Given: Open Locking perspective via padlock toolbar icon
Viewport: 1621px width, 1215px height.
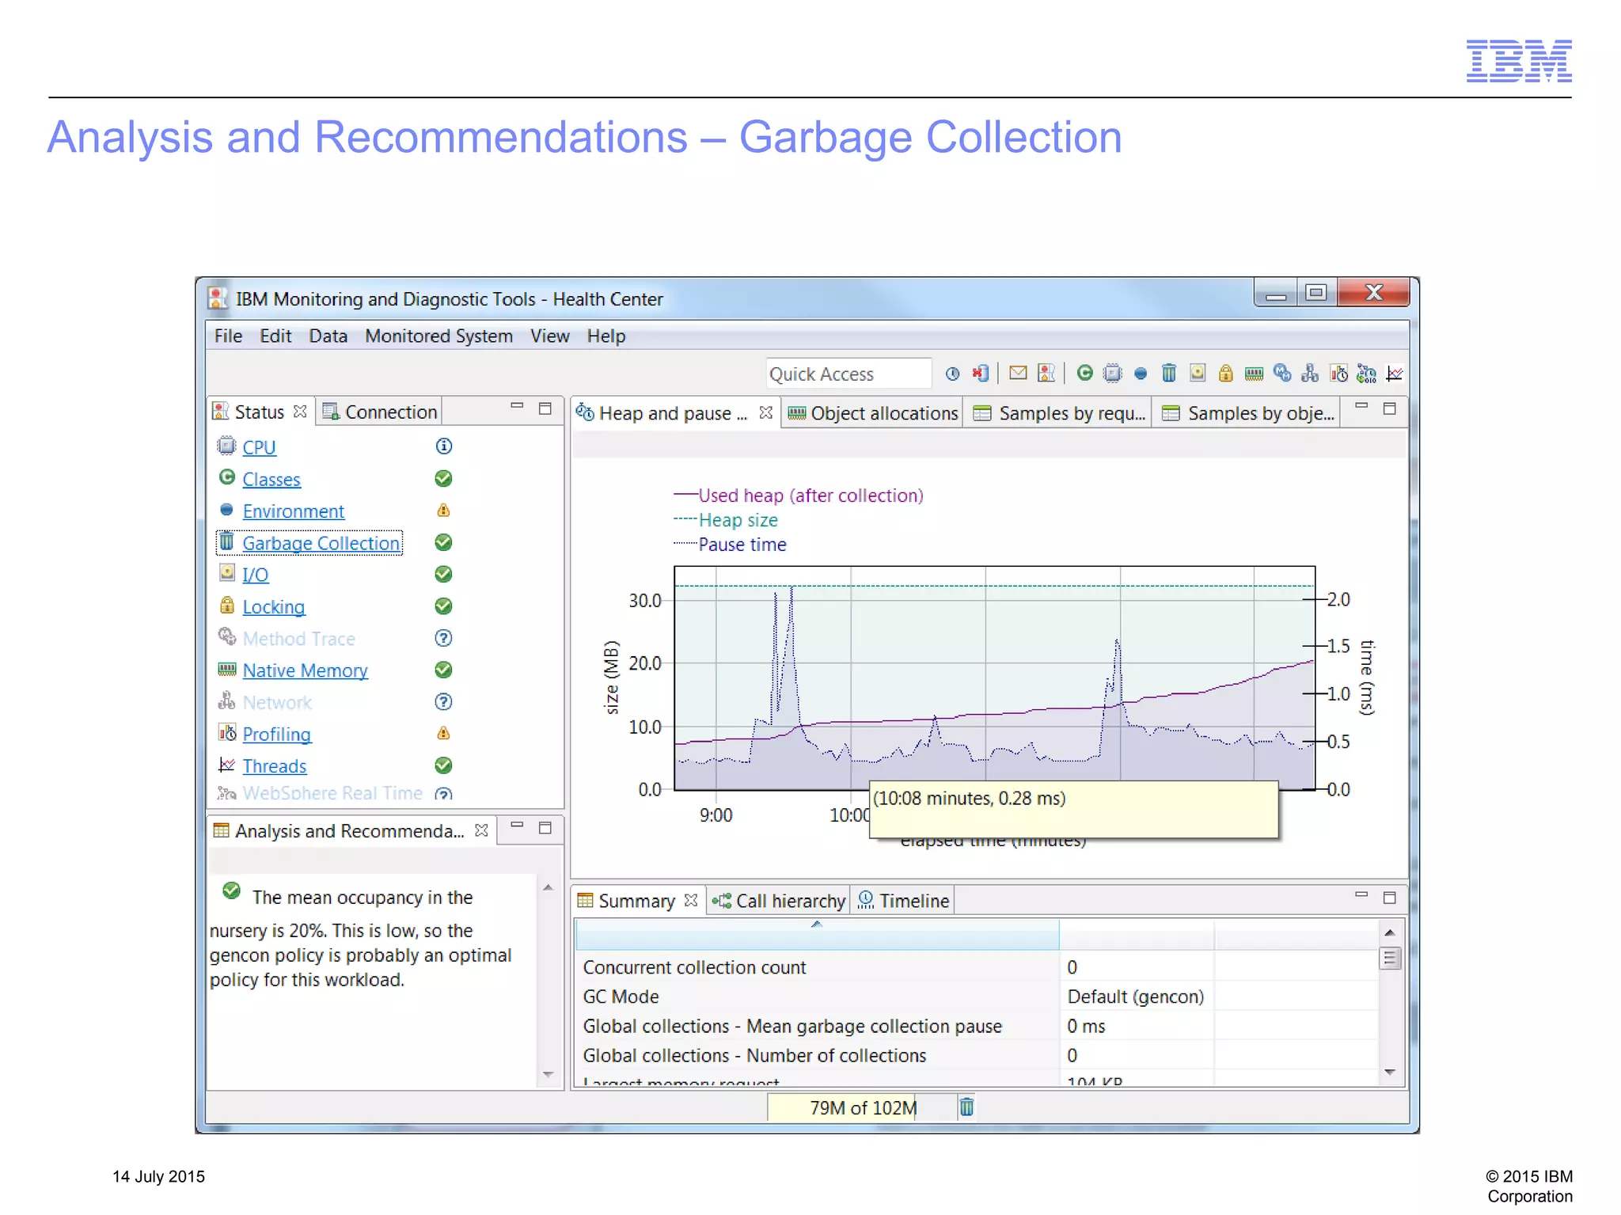Looking at the screenshot, I should pyautogui.click(x=1225, y=373).
